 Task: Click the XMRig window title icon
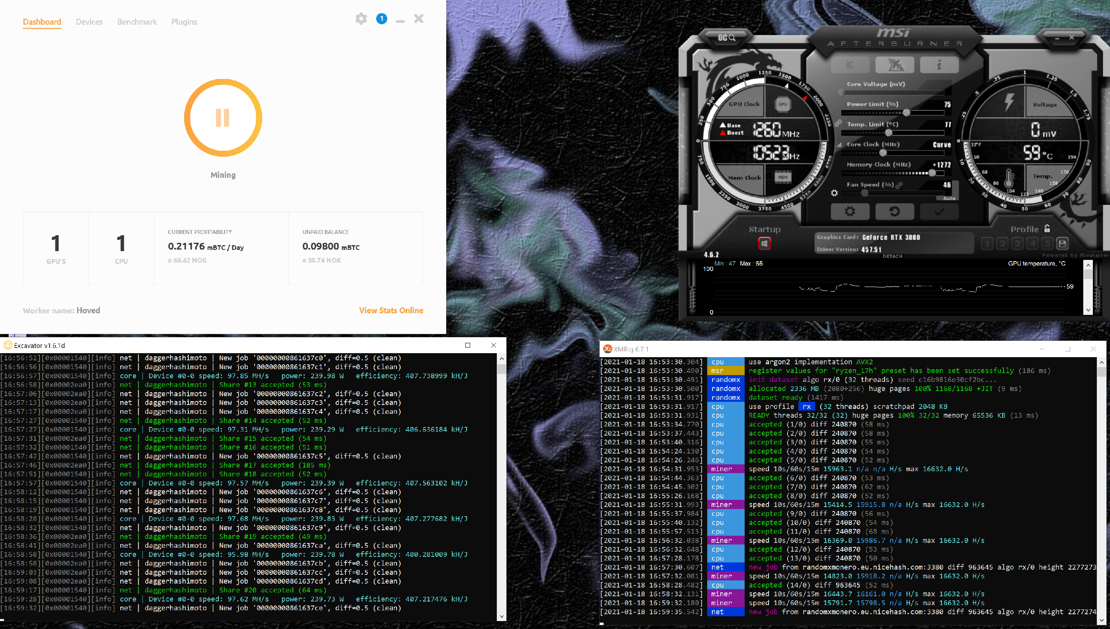point(608,349)
